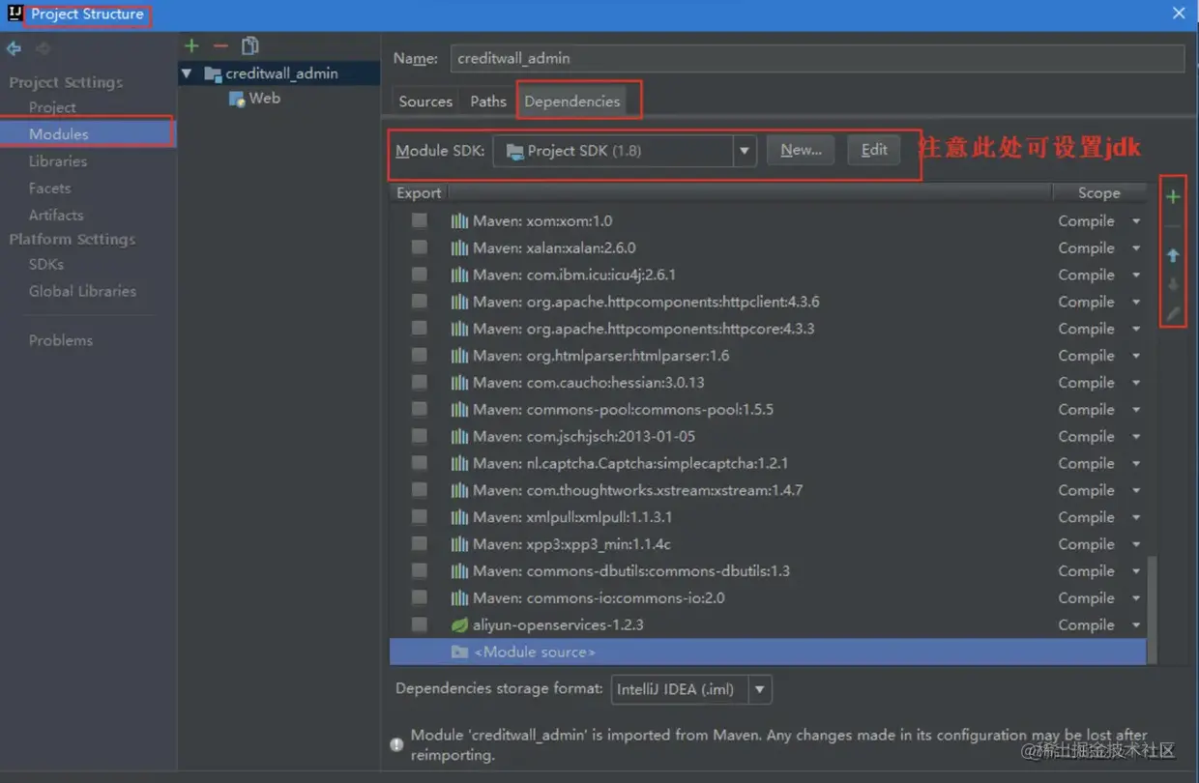Image resolution: width=1199 pixels, height=783 pixels.
Task: Open Global Libraries settings
Action: point(82,291)
